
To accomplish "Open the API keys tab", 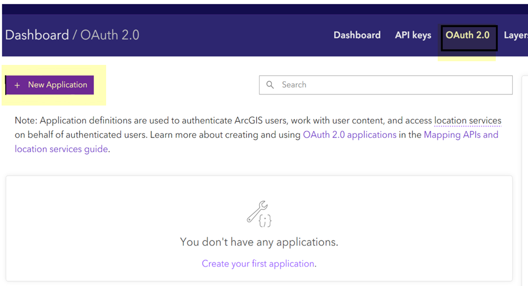I will pyautogui.click(x=413, y=35).
